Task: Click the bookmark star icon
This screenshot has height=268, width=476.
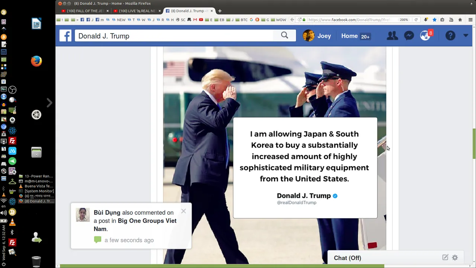Action: pos(434,20)
